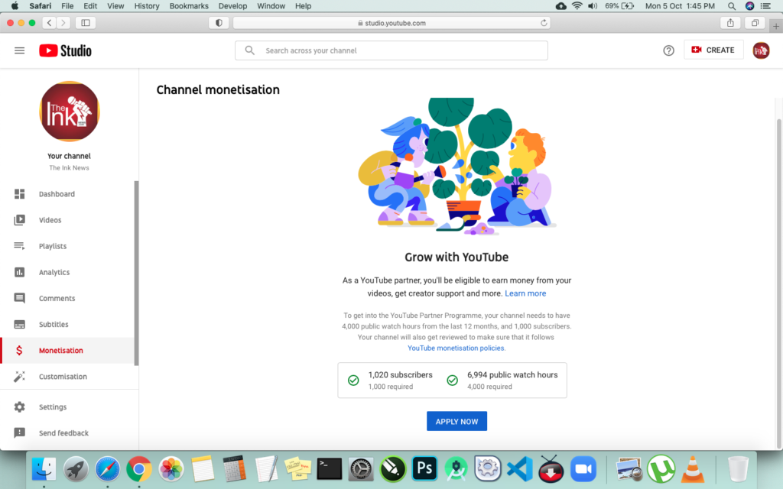Open the YouTube monetisation policies link

456,348
